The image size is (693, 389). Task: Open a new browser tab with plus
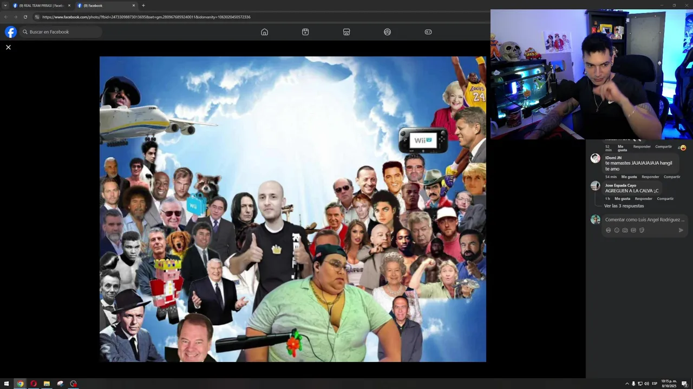[143, 5]
